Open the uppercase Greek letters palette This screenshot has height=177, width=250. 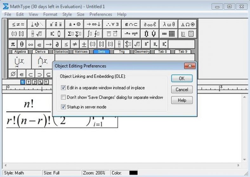pos(187,24)
